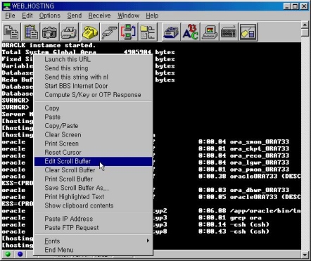Click the ABC fonts toolbar icon
311x261 pixels.
pyautogui.click(x=191, y=32)
